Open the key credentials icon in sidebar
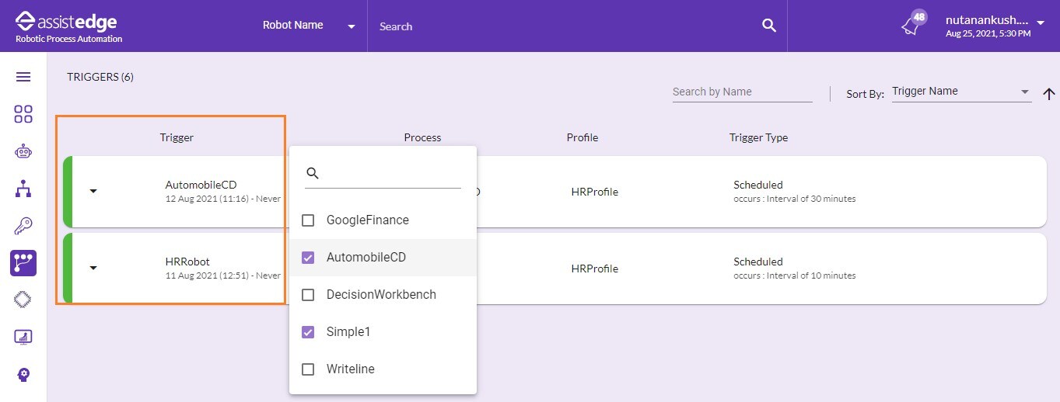The height and width of the screenshot is (402, 1060). point(23,226)
